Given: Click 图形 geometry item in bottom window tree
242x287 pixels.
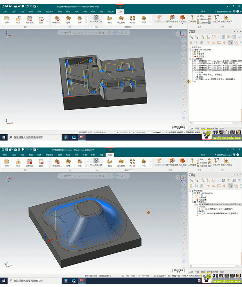Looking at the screenshot, I should pos(203,211).
